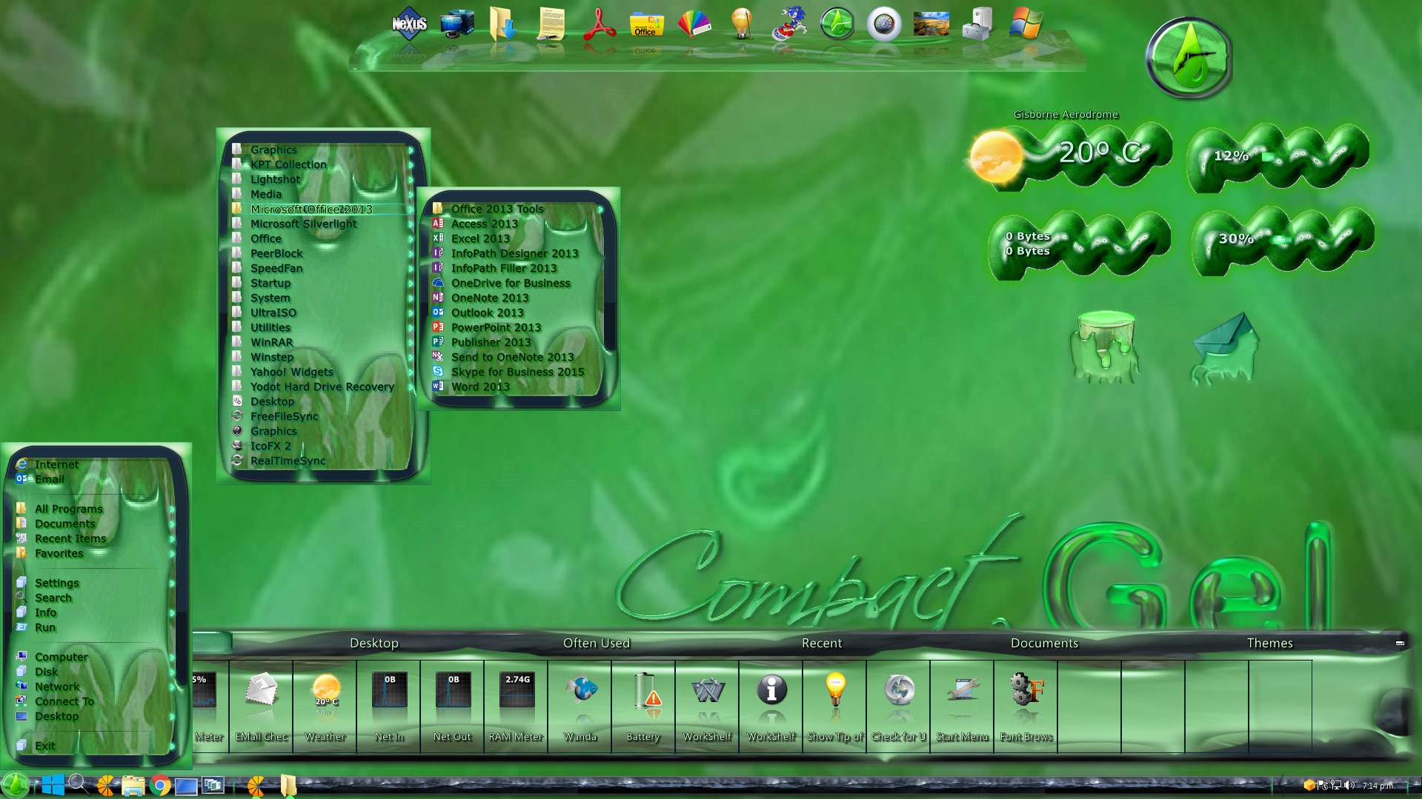Open the green recycle bin desktop icon

click(x=1104, y=347)
